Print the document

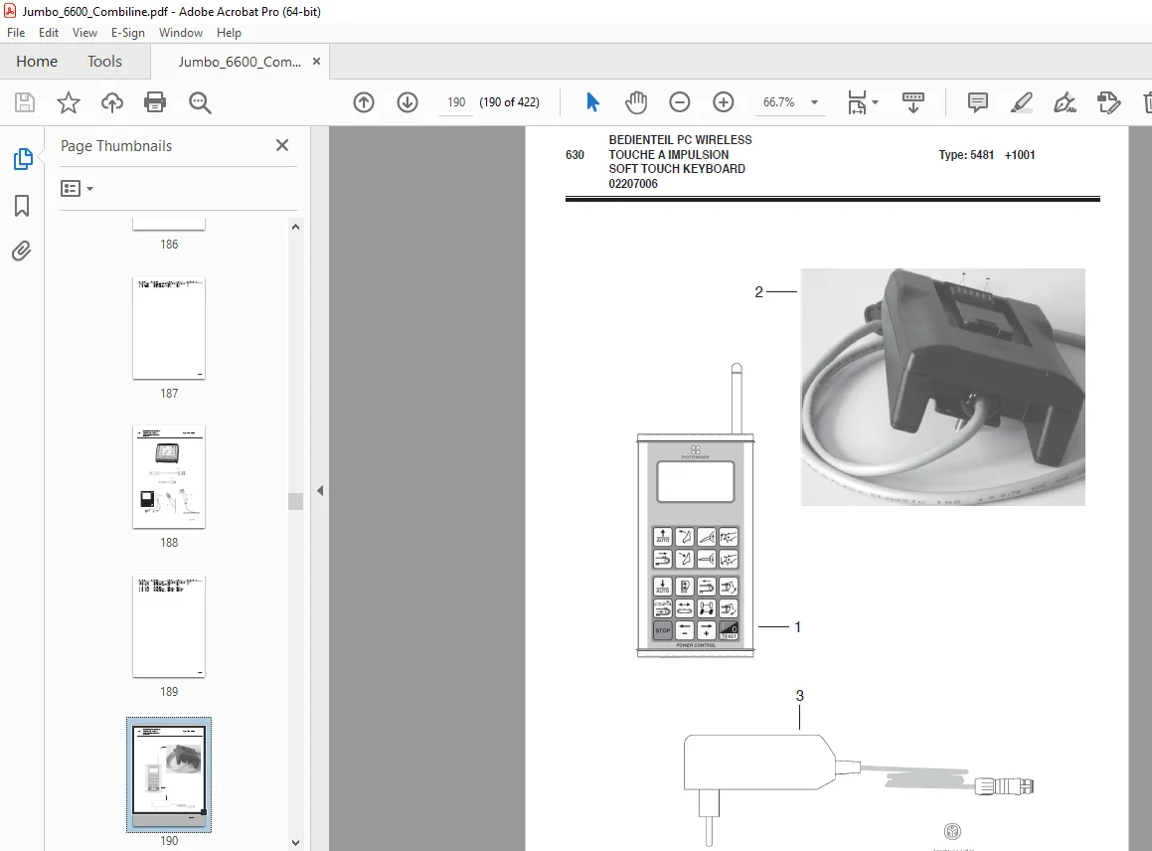point(155,102)
